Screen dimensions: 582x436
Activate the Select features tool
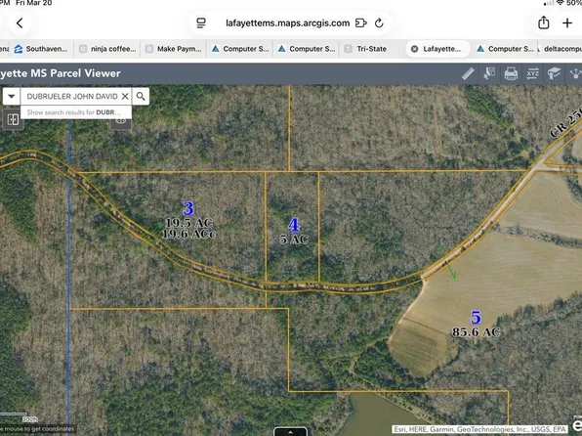pos(489,73)
